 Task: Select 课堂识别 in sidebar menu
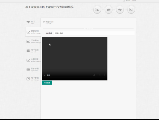(x=33, y=32)
